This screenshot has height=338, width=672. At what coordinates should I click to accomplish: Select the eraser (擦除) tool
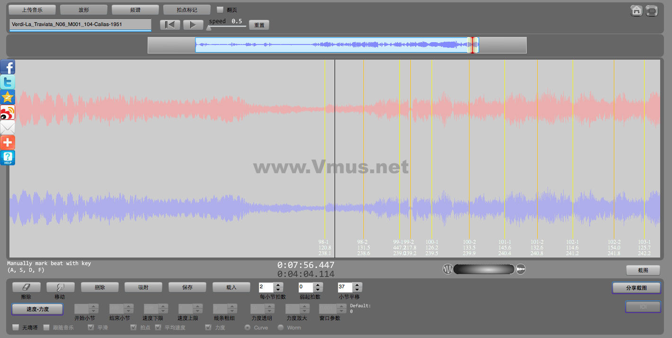[26, 287]
